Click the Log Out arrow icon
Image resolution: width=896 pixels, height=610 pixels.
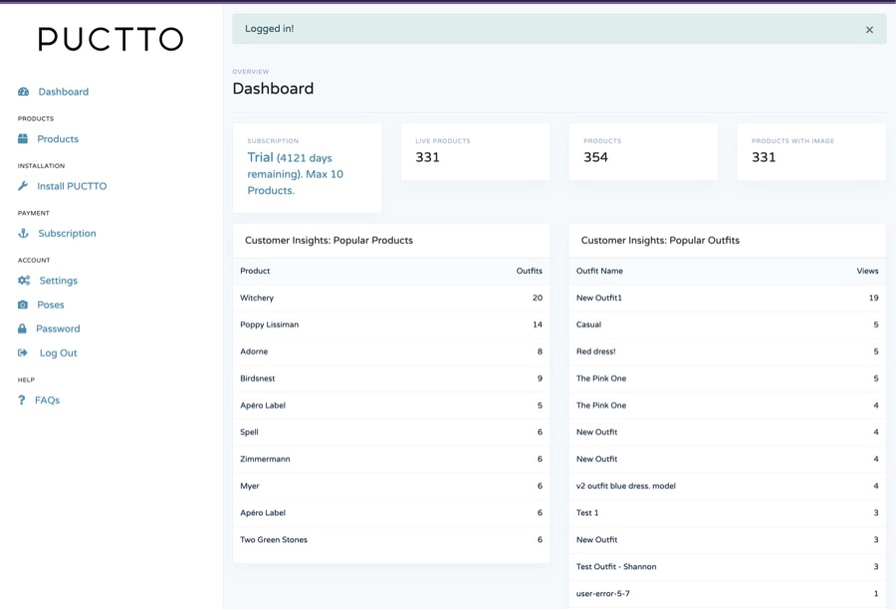coord(23,353)
